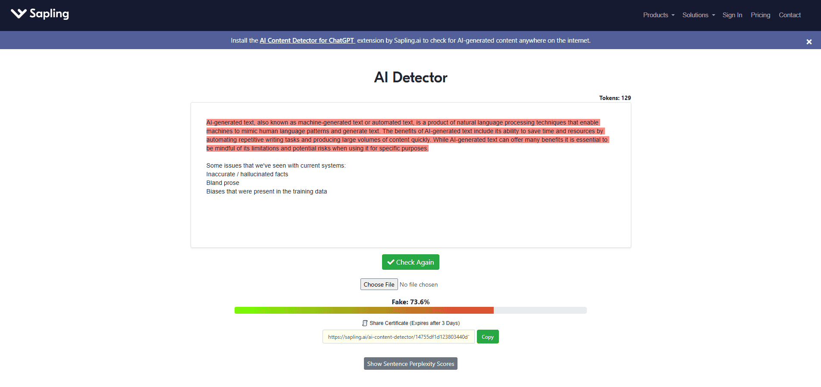Image resolution: width=821 pixels, height=387 pixels.
Task: Click the 'AI Detector' heading
Action: (410, 78)
